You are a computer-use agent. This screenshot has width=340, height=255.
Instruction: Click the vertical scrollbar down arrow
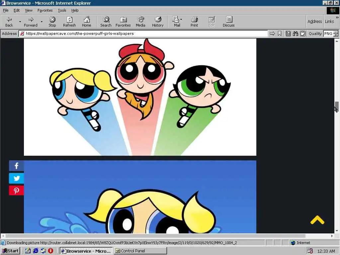(x=337, y=231)
